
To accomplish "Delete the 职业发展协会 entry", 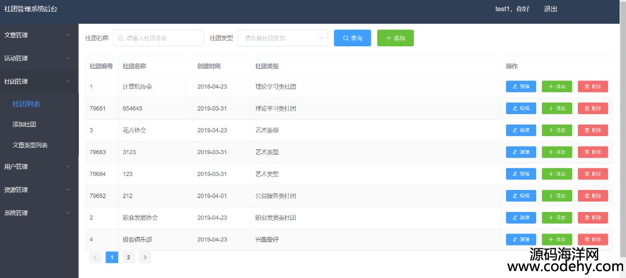I will click(x=592, y=218).
